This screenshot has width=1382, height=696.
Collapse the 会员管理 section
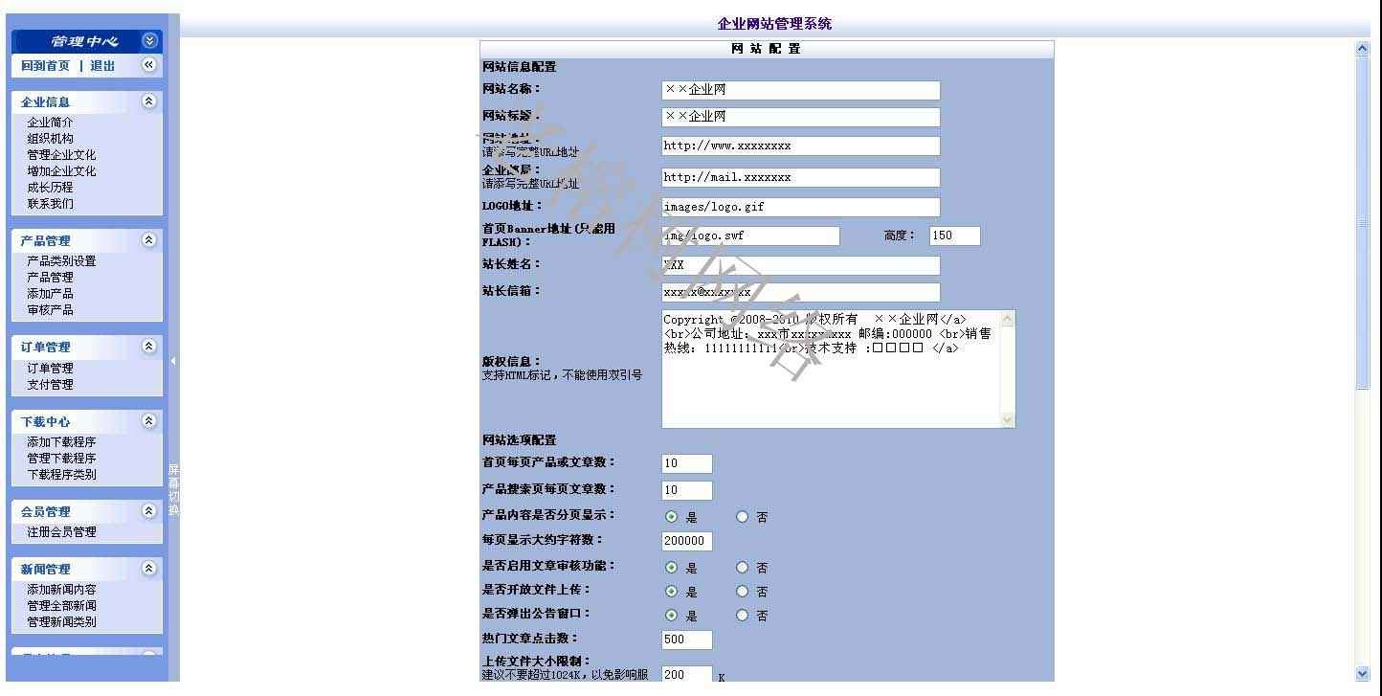[149, 511]
